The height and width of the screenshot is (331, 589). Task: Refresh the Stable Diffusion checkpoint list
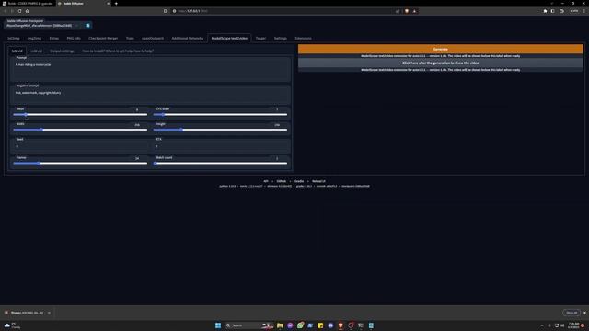pyautogui.click(x=87, y=26)
